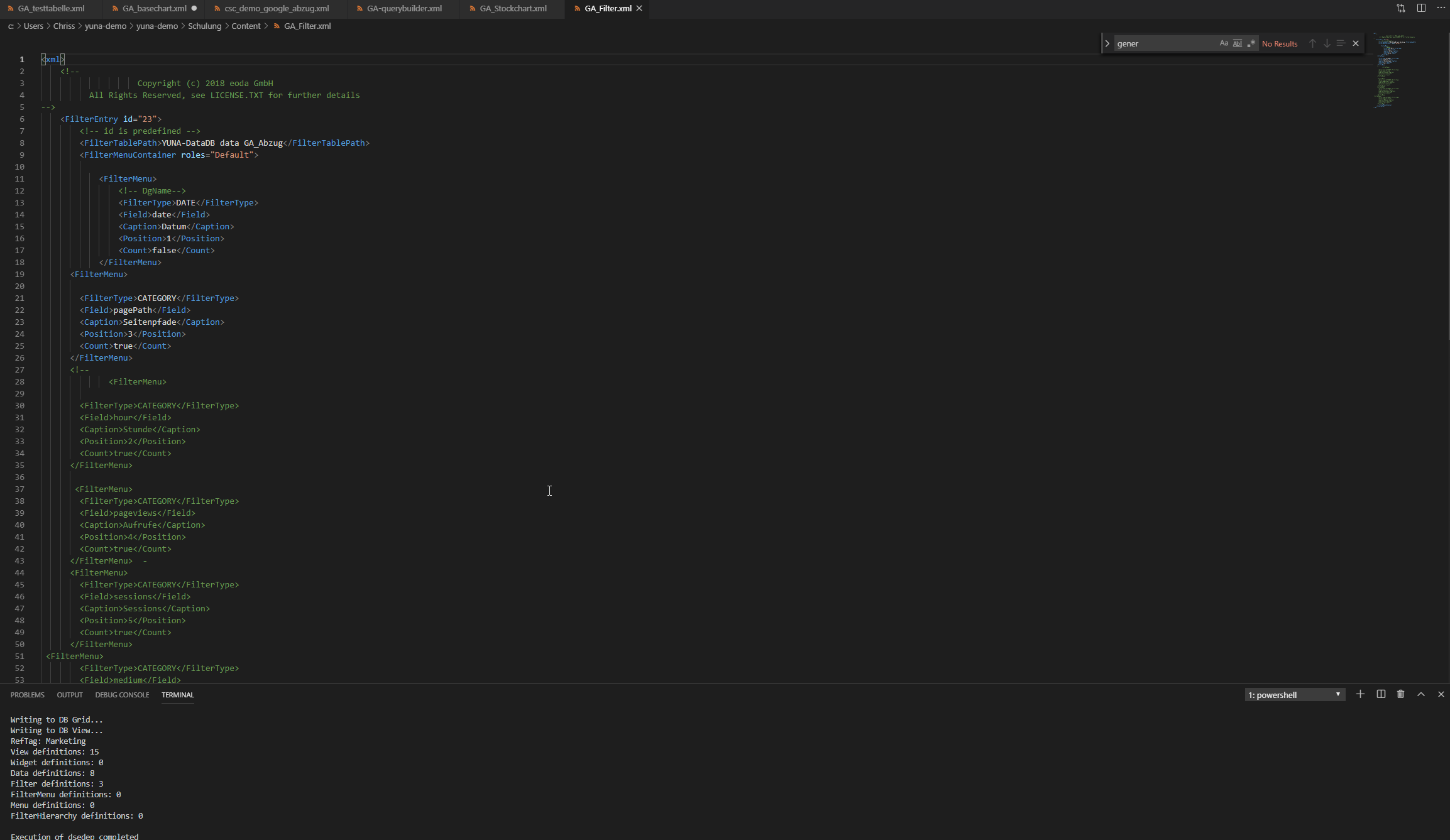Enable regular expression search option
This screenshot has height=840, width=1450.
1251,43
